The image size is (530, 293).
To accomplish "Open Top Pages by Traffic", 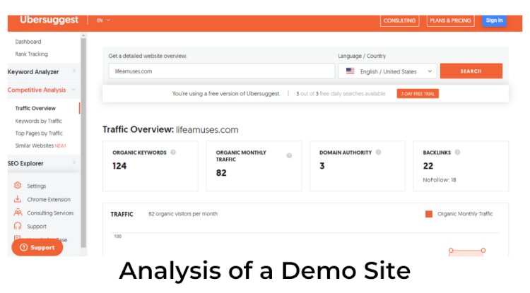I will tap(39, 133).
